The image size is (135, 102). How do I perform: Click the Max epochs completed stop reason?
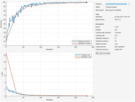click(113, 10)
